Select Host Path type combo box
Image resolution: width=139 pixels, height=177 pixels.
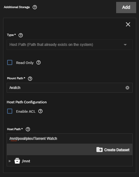pos(69,45)
